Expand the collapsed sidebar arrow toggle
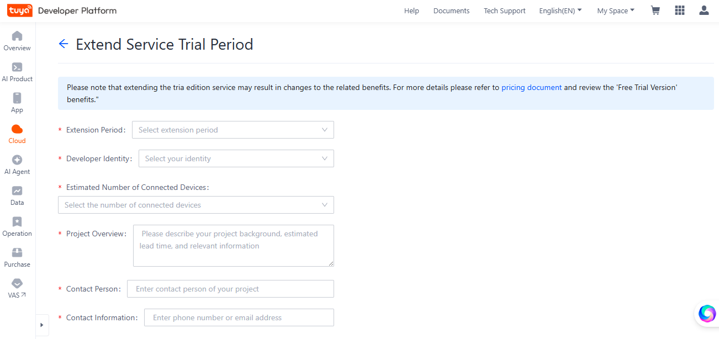719x339 pixels. pos(42,325)
